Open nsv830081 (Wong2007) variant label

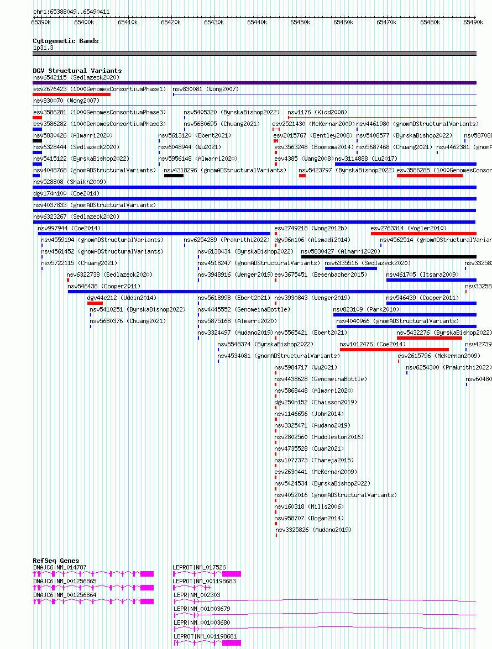206,89
